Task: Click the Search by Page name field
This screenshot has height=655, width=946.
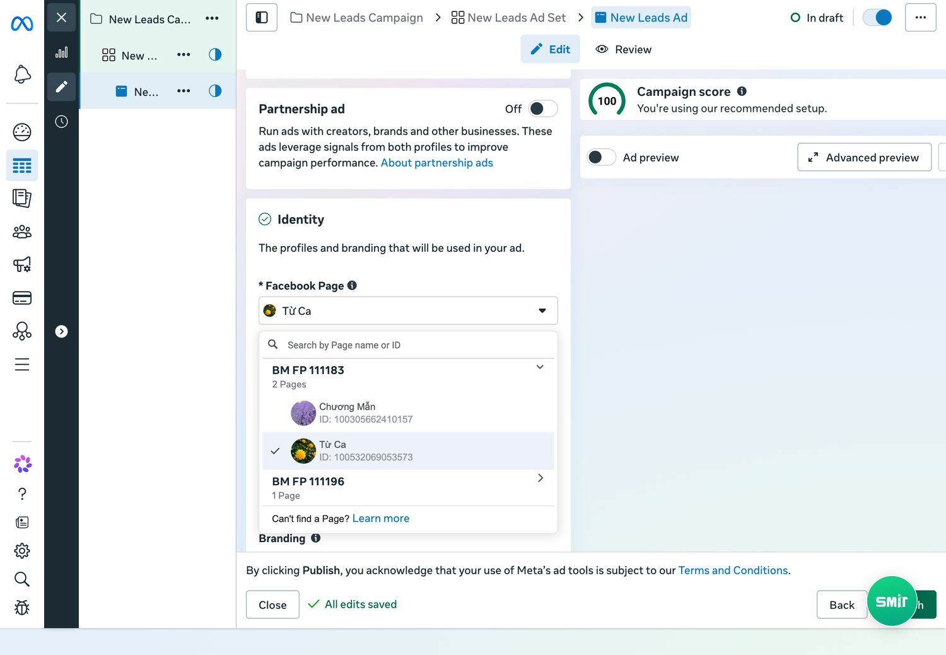Action: [x=408, y=345]
